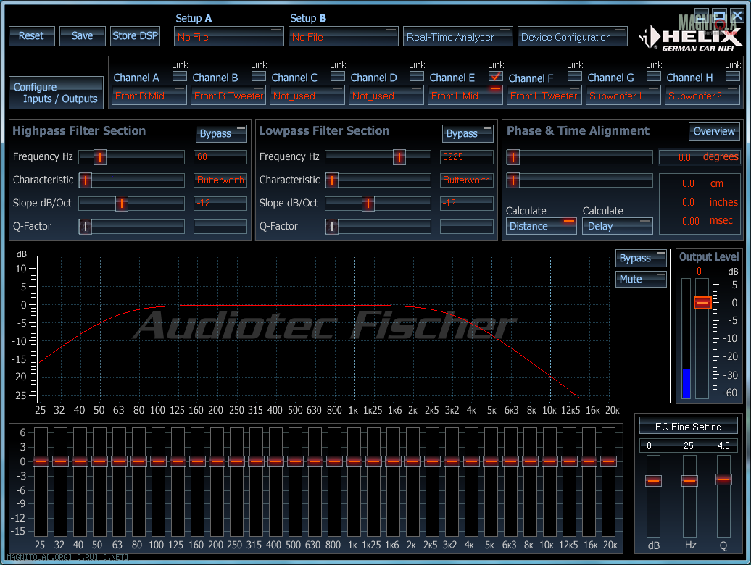Open the Real-Time Analyser

point(458,37)
